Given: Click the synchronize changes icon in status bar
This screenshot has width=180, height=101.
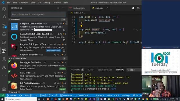Looking at the screenshot, I should coord(21,95).
